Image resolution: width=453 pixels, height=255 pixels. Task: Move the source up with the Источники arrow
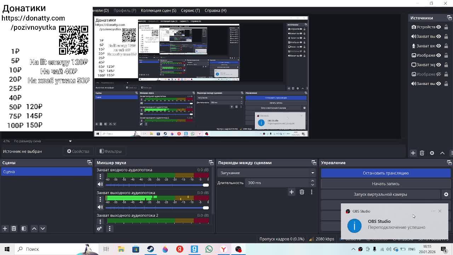point(442,153)
